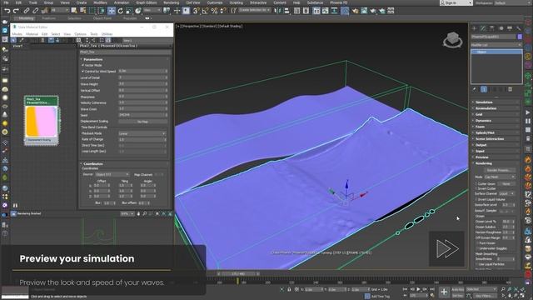
Task: Open the Surface Channel dropdown
Action: click(x=506, y=193)
